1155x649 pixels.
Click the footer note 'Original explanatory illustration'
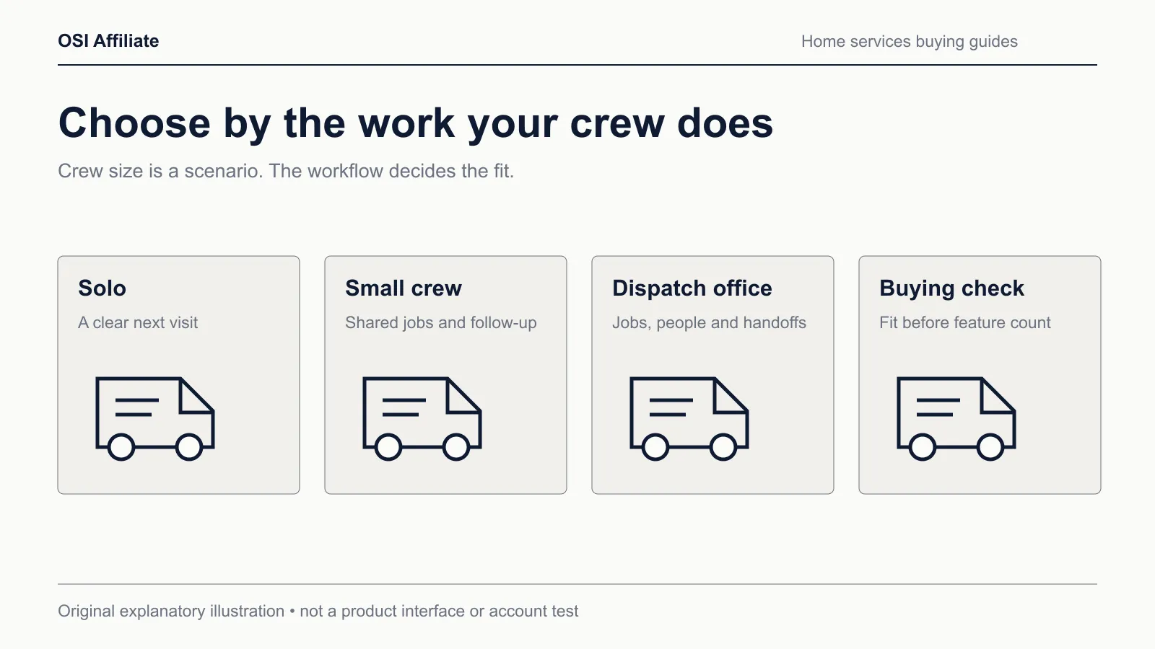pyautogui.click(x=171, y=612)
